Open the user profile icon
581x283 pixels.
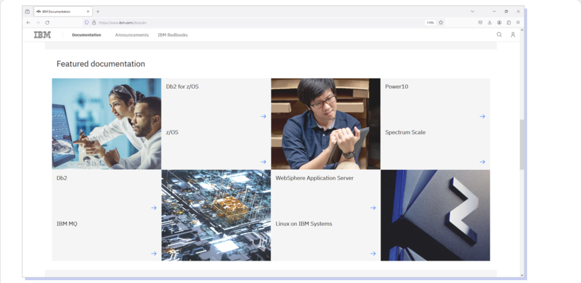pyautogui.click(x=513, y=35)
